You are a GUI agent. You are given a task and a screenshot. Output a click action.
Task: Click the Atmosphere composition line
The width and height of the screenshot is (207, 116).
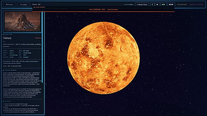click(21, 62)
